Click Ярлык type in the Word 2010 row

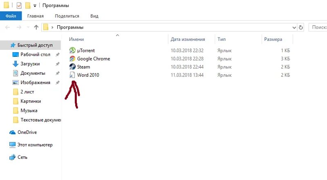tap(224, 75)
